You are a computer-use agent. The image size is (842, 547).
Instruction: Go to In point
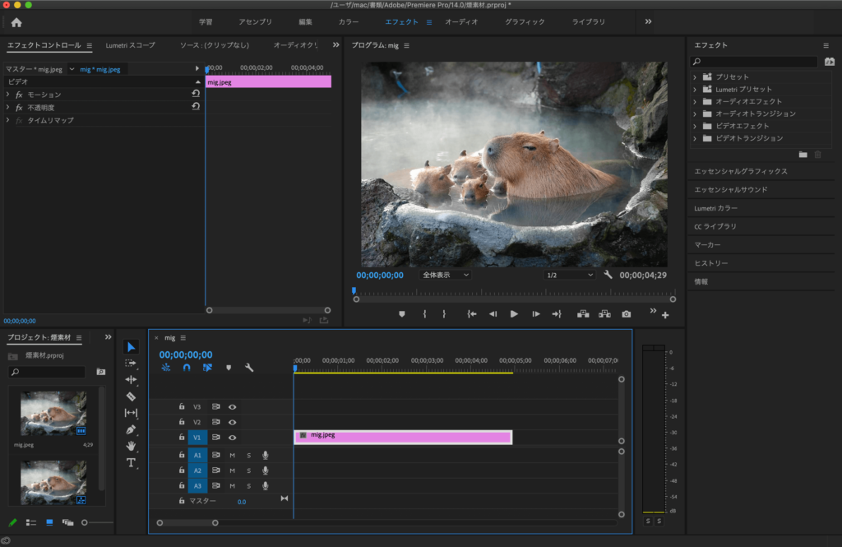pos(471,314)
